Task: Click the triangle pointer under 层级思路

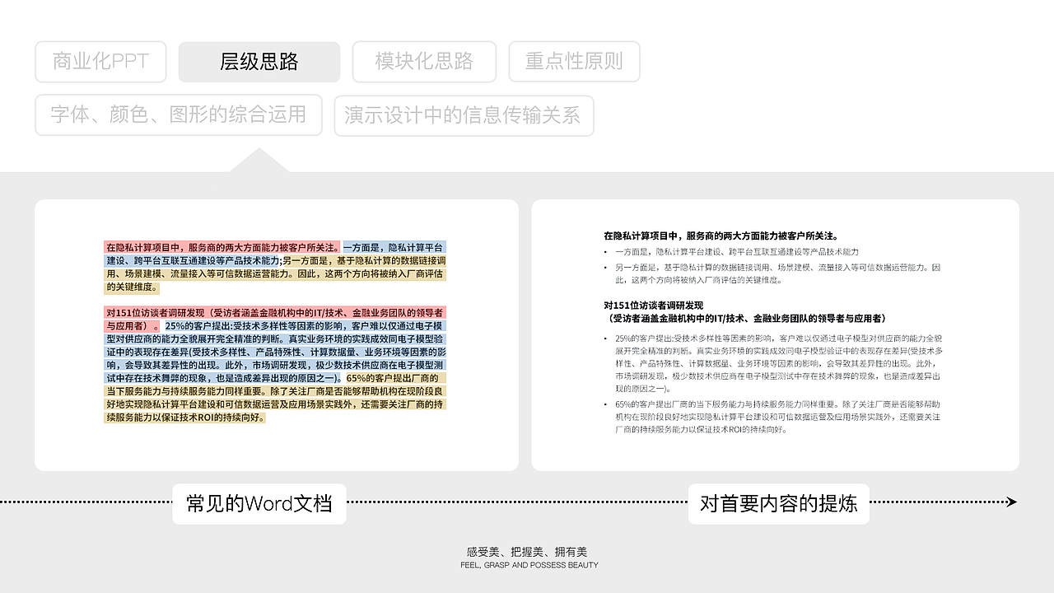Action: [259, 161]
